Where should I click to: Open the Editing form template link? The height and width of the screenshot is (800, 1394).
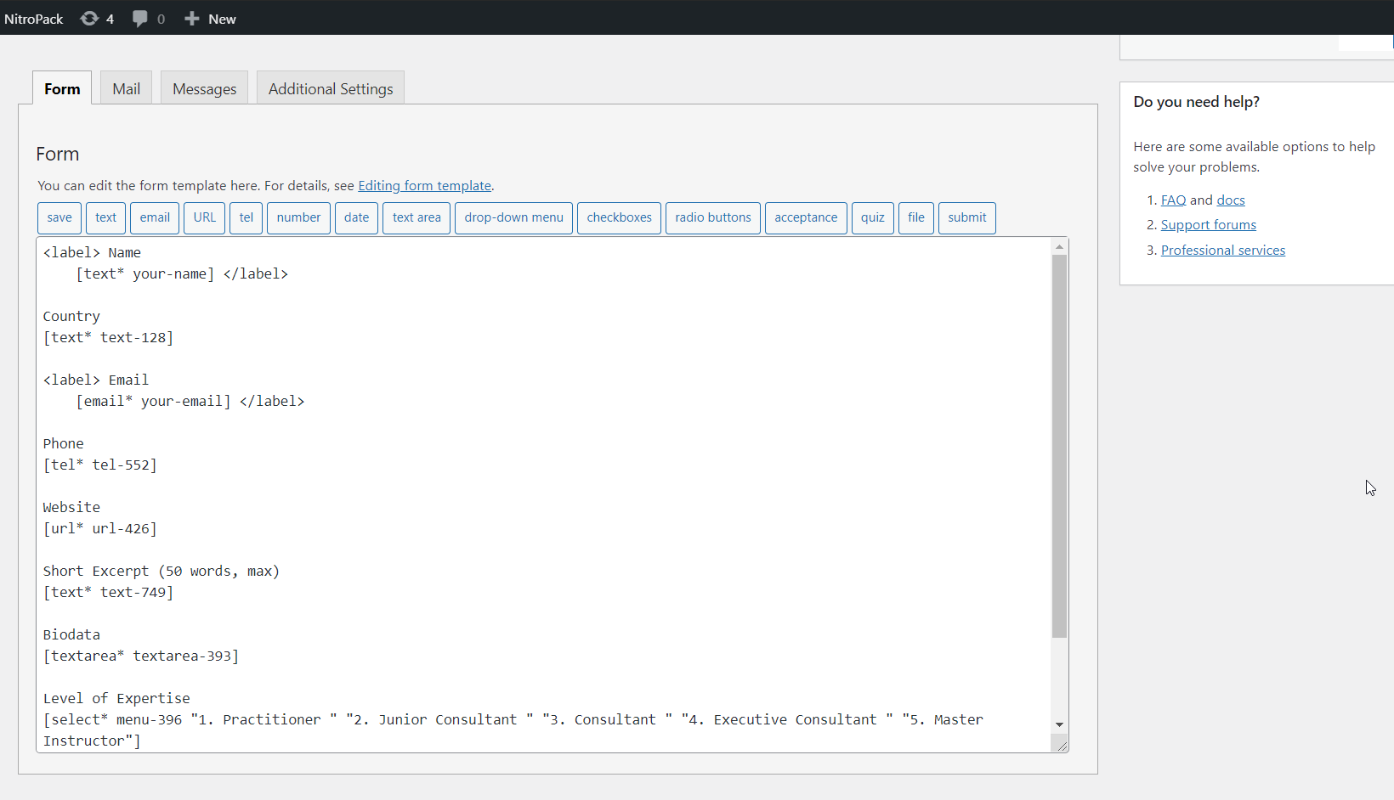(x=425, y=185)
